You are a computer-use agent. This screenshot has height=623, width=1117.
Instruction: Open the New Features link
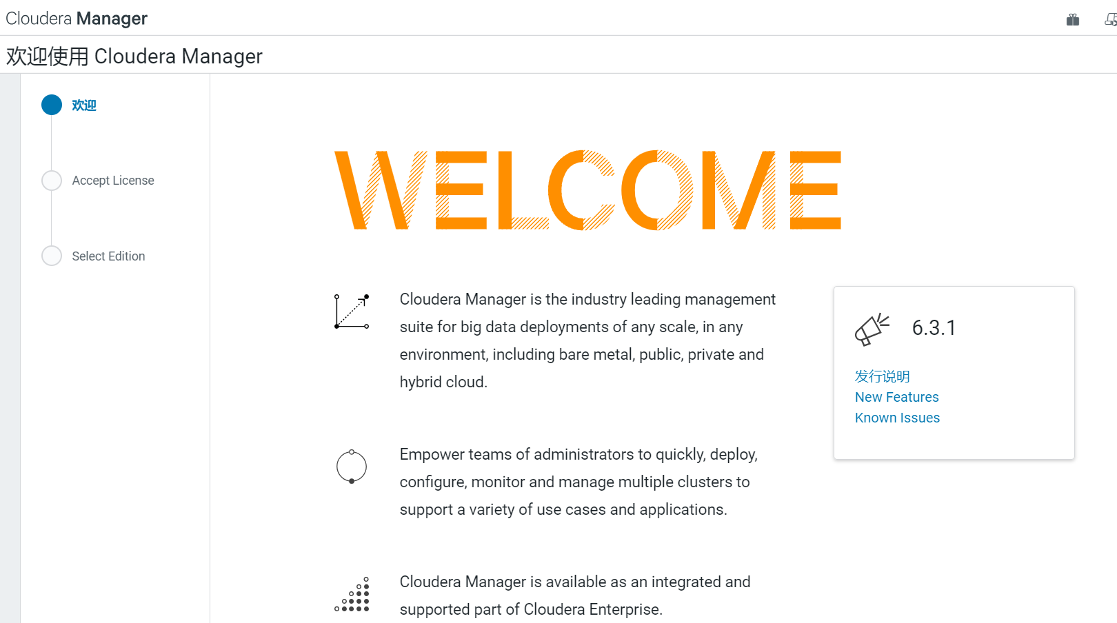[x=896, y=397]
